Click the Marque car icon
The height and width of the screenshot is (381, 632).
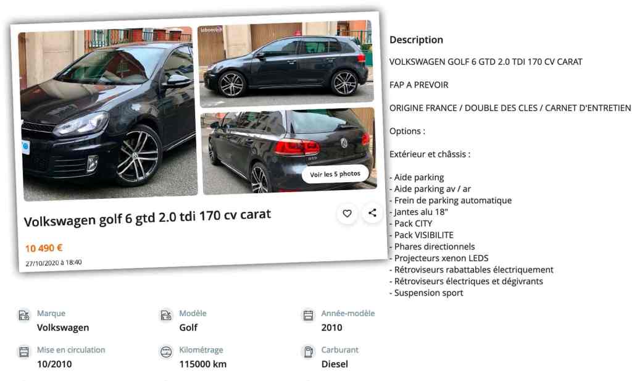[x=24, y=315]
